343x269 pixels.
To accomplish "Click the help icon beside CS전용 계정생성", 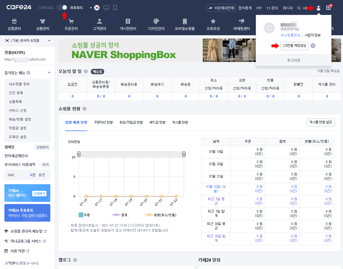I will coord(313,46).
